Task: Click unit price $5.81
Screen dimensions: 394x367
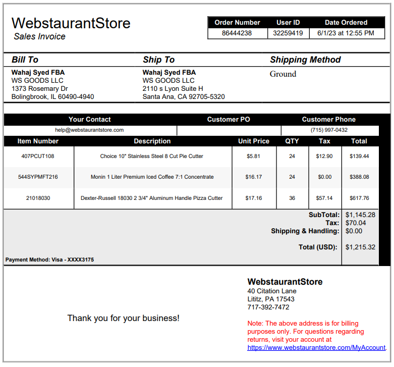Action: [x=253, y=156]
